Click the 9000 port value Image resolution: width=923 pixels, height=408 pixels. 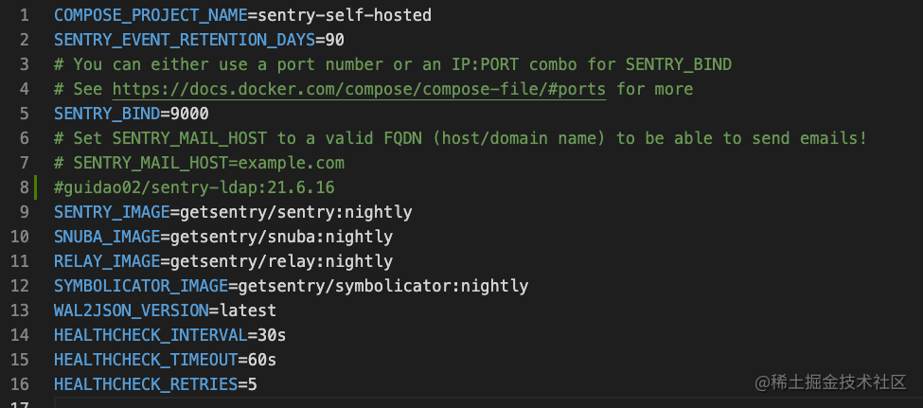(x=189, y=114)
